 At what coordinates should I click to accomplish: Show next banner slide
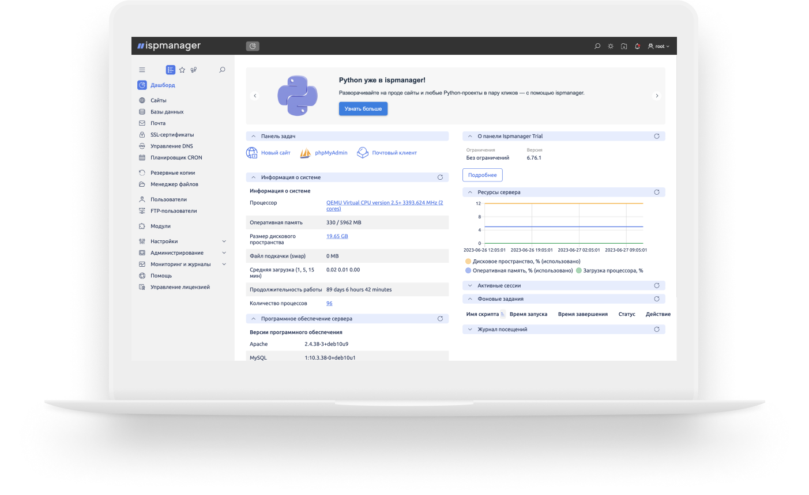(657, 96)
